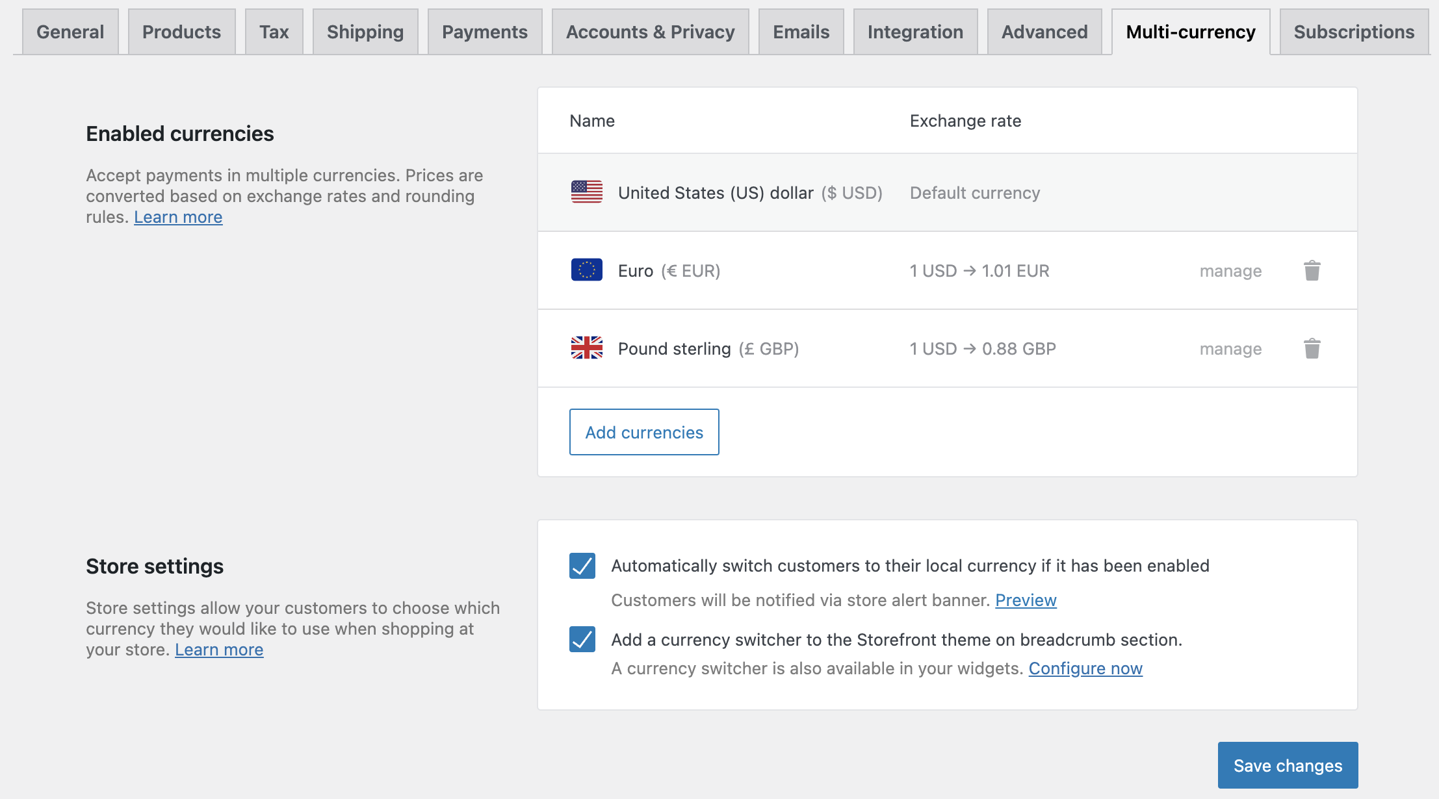Click manage for Pound sterling
The image size is (1439, 799).
1230,349
